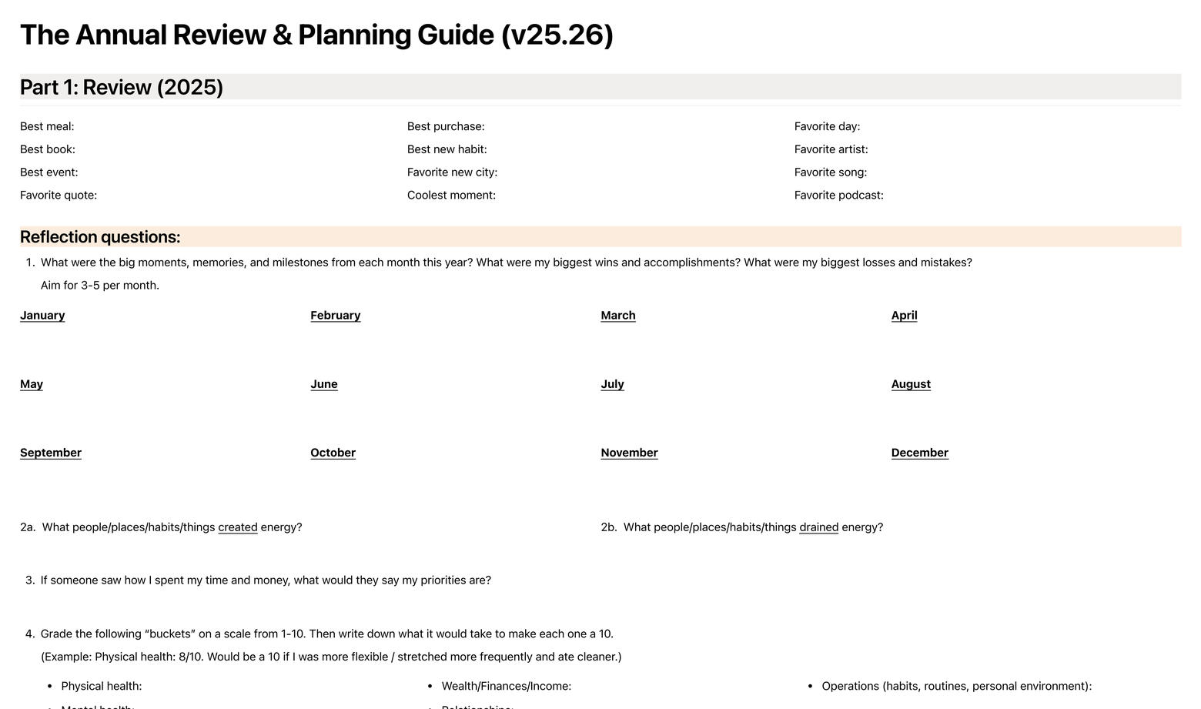Click the Favorite day field label
Viewport: 1201px width, 709px height.
pyautogui.click(x=827, y=126)
